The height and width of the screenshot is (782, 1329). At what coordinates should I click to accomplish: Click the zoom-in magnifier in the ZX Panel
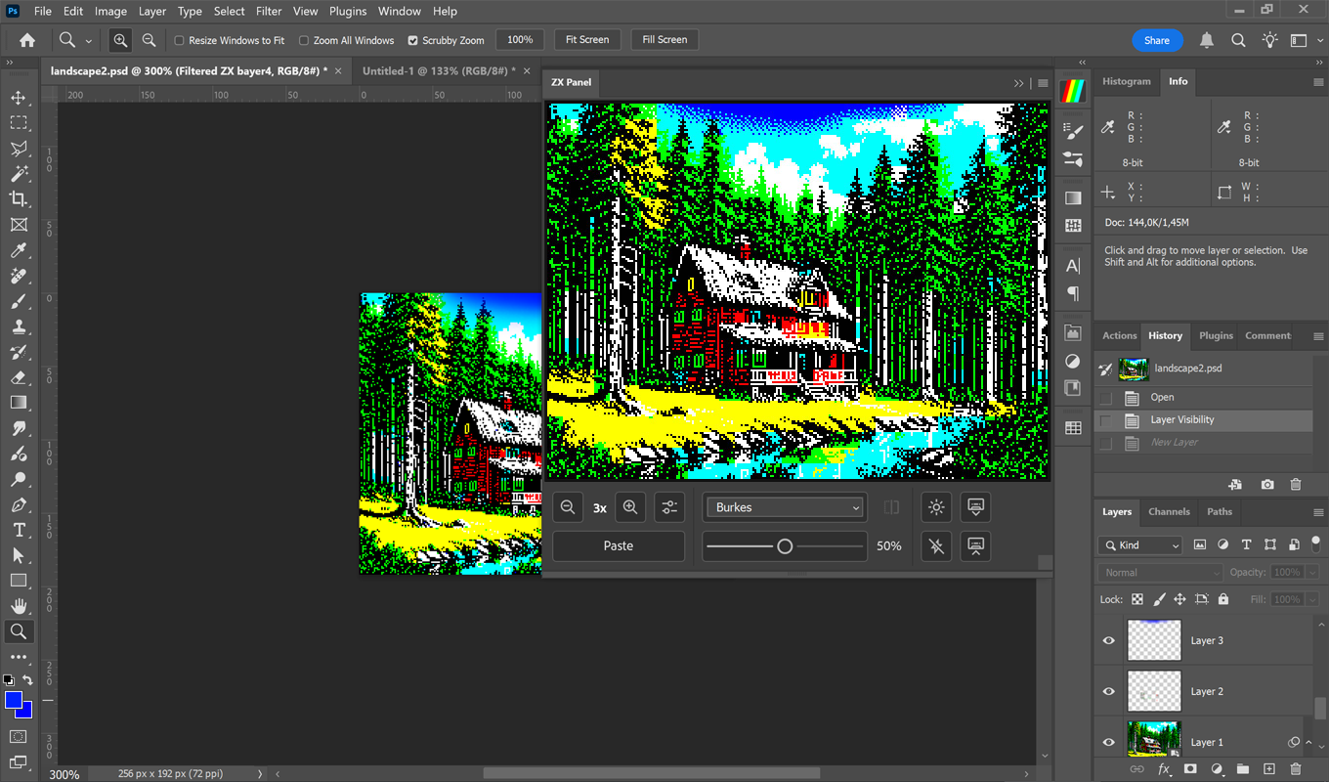[x=630, y=507]
